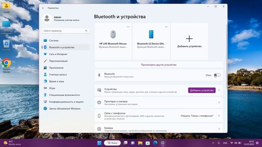
Task: Click the taskbar Поиск search box
Action: (112, 143)
